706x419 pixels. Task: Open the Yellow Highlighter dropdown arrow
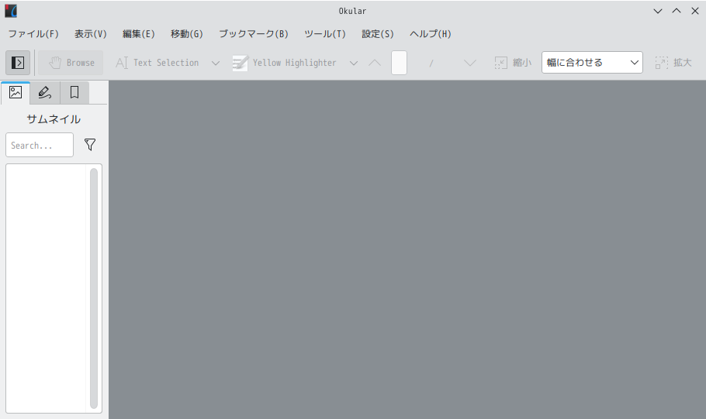click(354, 63)
